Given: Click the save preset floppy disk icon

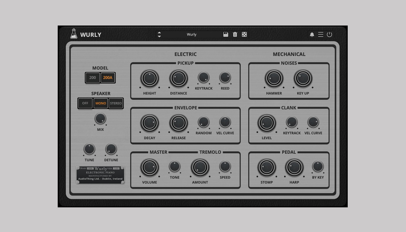Looking at the screenshot, I should tap(226, 34).
